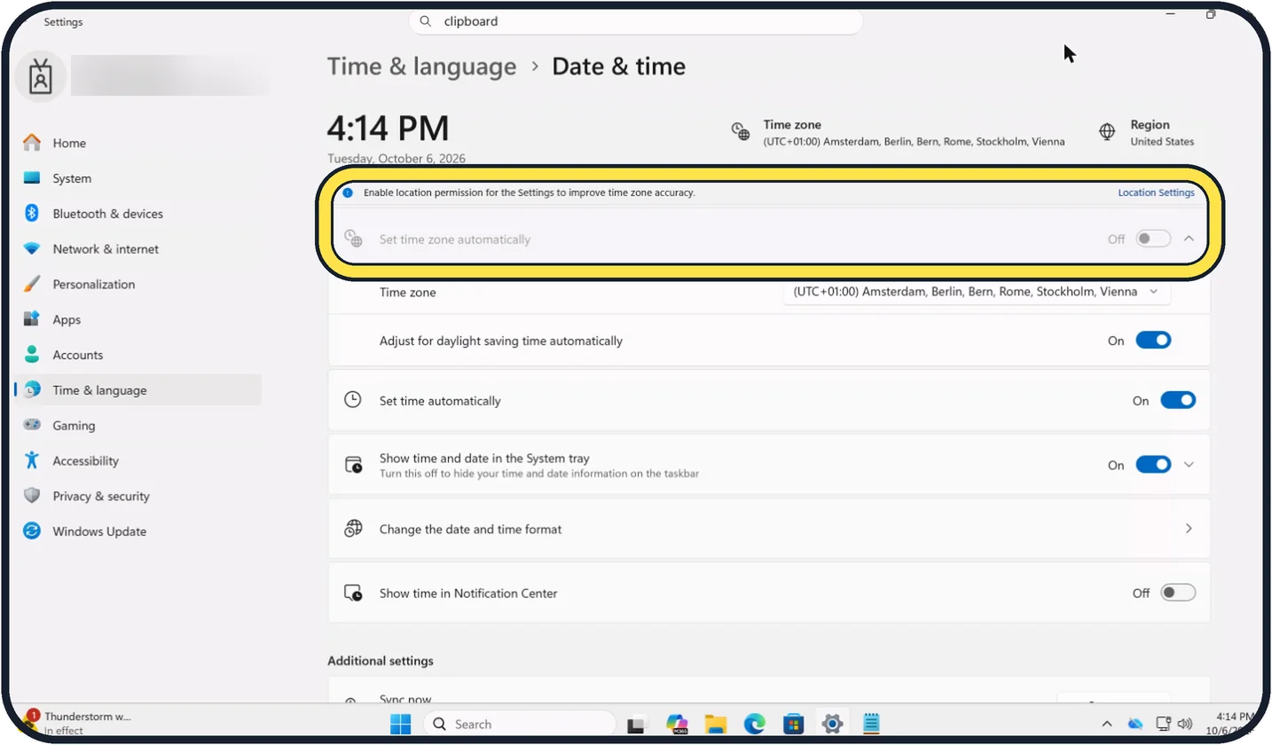Toggle Set time zone automatically switch

[1153, 239]
